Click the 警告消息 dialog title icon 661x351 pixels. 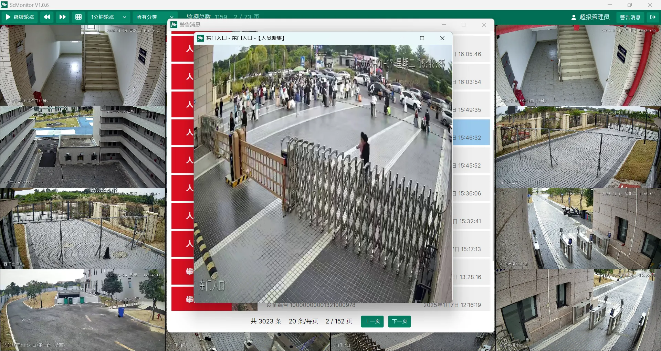pos(174,25)
